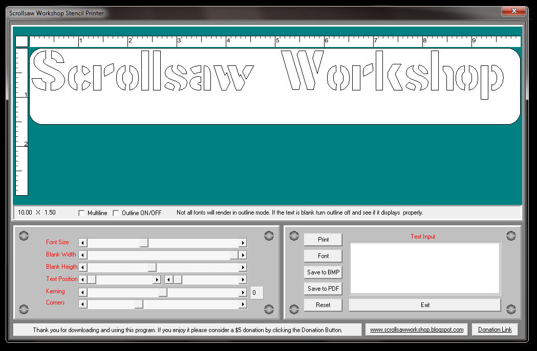Increase Font Size using the right arrow
This screenshot has height=351, width=537.
tap(243, 243)
